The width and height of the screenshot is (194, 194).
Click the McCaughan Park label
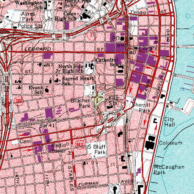[169, 170]
